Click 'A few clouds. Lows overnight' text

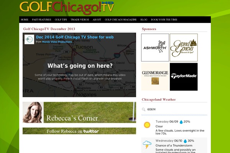[x=180, y=132]
